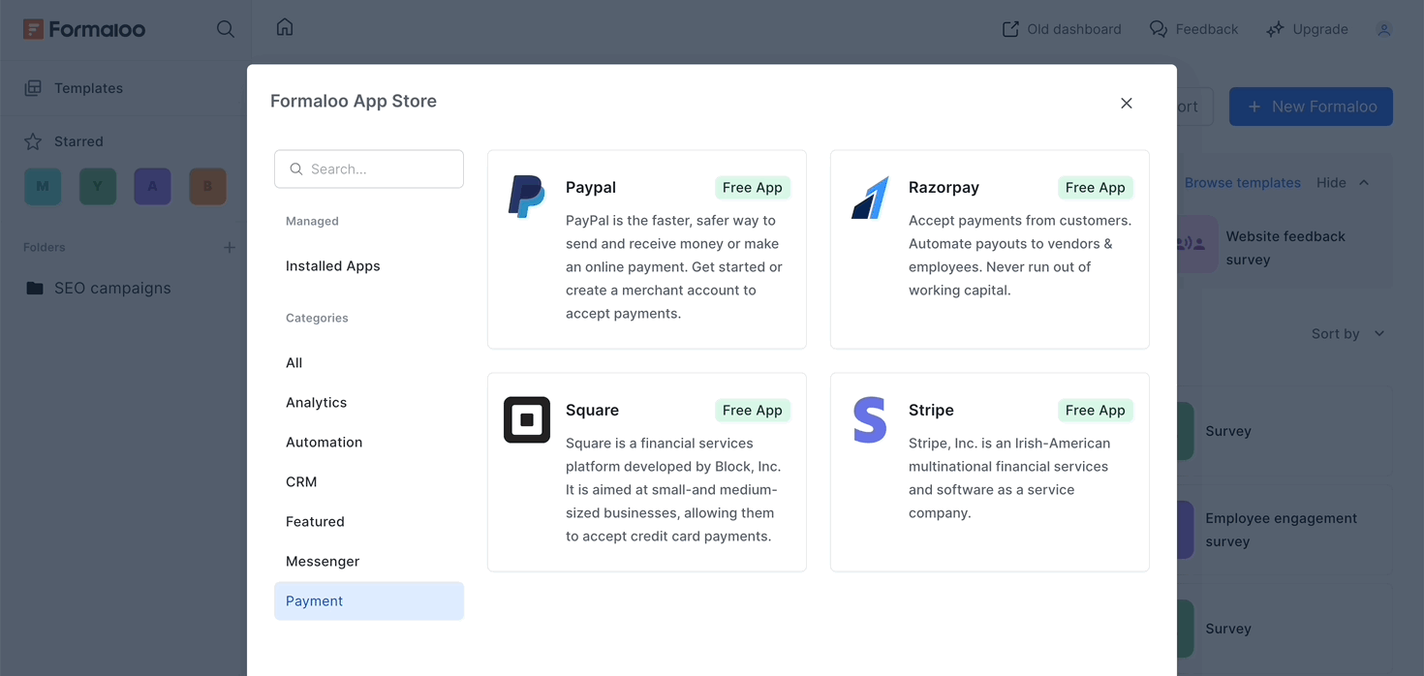Click the PayPal logo icon
Image resolution: width=1424 pixels, height=676 pixels.
click(x=526, y=197)
